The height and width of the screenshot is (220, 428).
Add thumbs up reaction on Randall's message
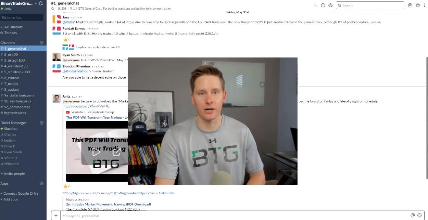pos(66,40)
